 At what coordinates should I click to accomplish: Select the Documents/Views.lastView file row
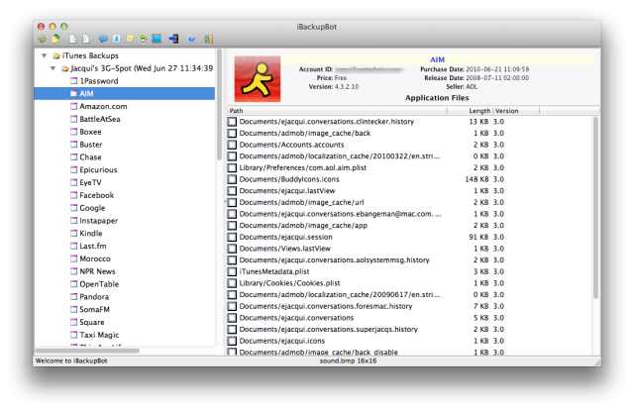pos(409,249)
